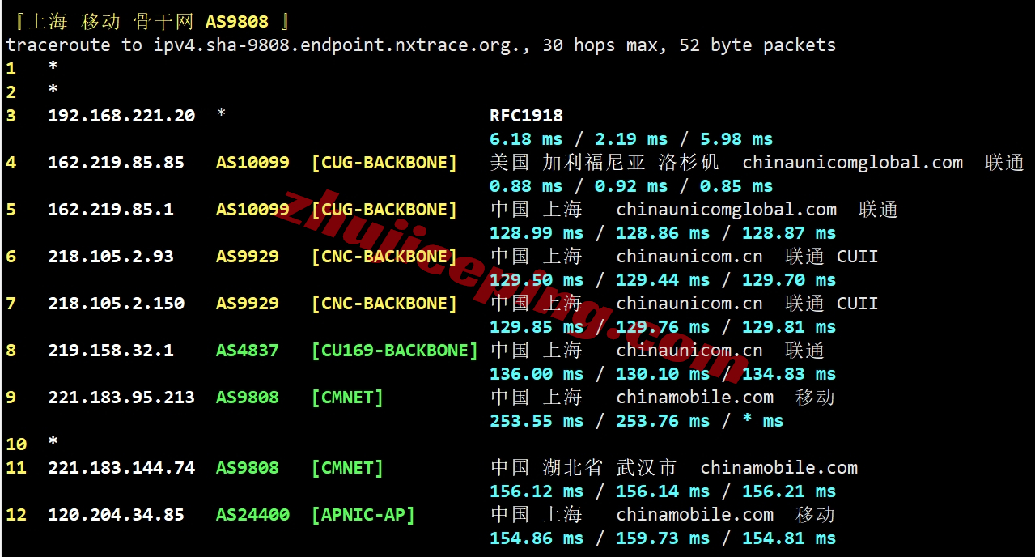The image size is (1035, 557).
Task: Click the IP 192.168.221.20
Action: pos(121,116)
